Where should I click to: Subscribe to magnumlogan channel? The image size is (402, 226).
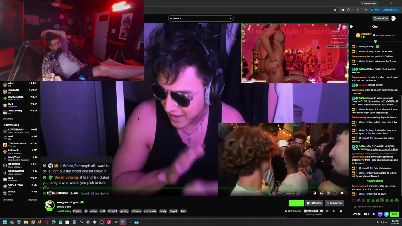coord(334,203)
